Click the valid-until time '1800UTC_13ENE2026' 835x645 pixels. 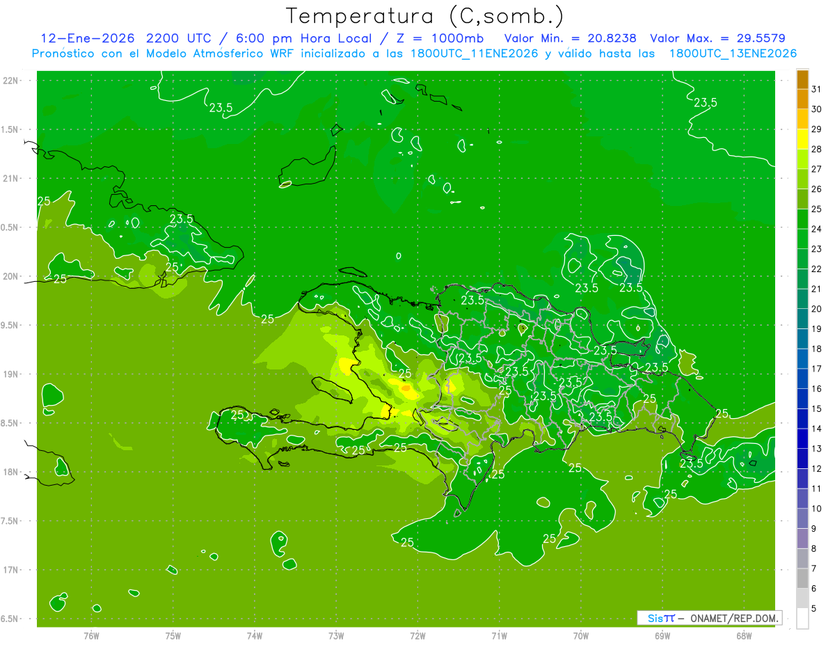pos(733,54)
